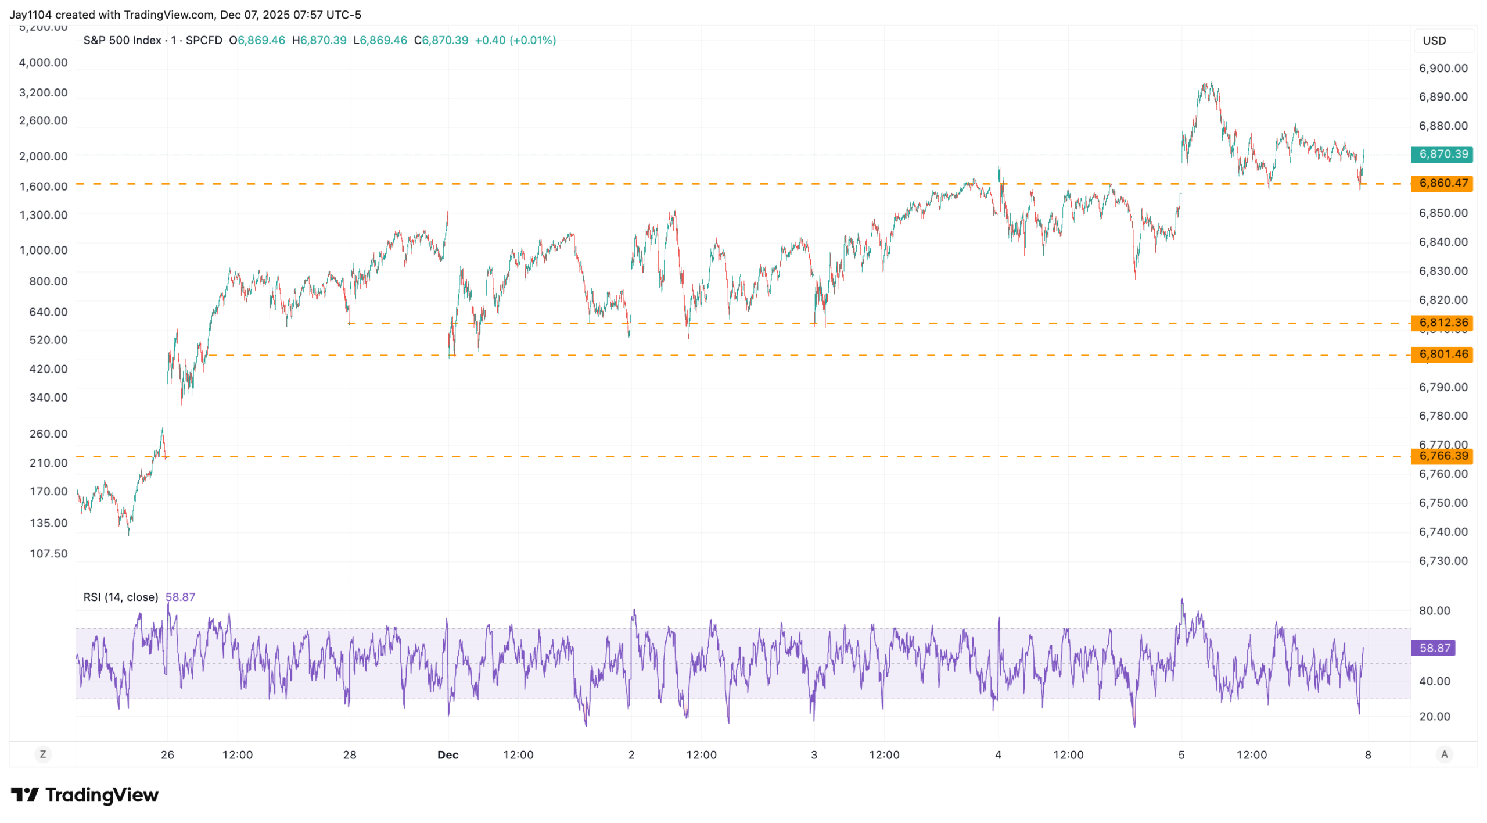Click the 80.00 label on RSI scale
Screen dimensions: 1487x823
click(x=1434, y=610)
